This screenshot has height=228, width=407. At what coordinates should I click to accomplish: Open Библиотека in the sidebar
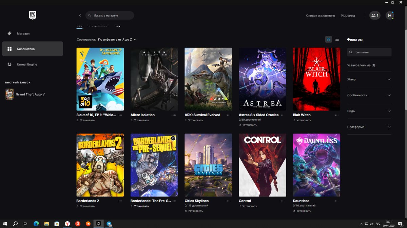tap(33, 49)
